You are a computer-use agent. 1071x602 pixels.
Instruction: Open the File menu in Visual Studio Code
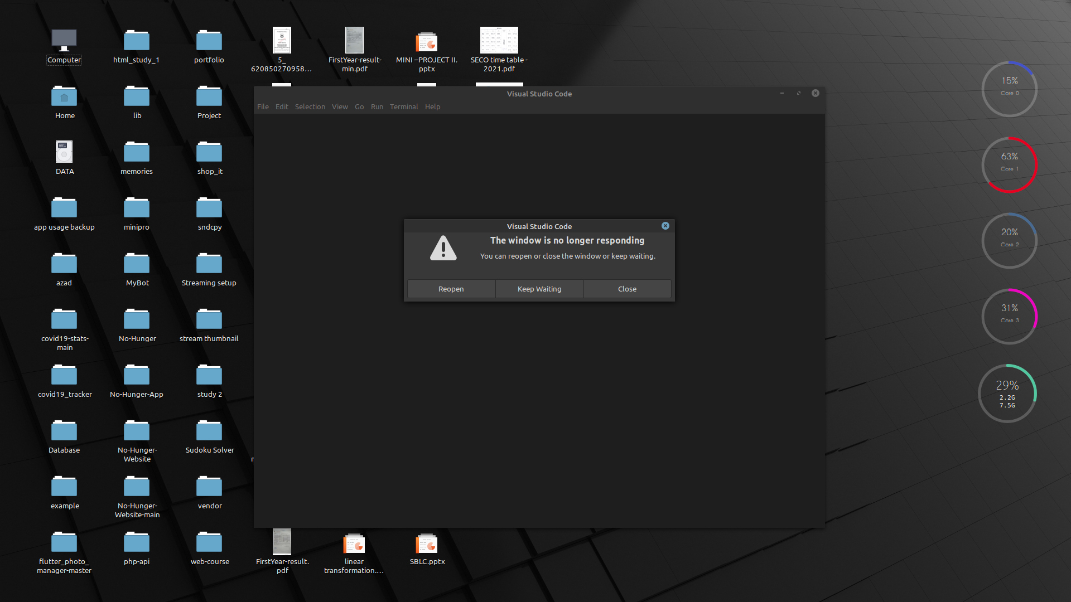[x=263, y=106]
